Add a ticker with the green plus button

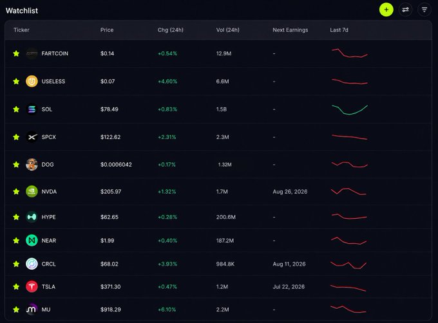(x=386, y=10)
